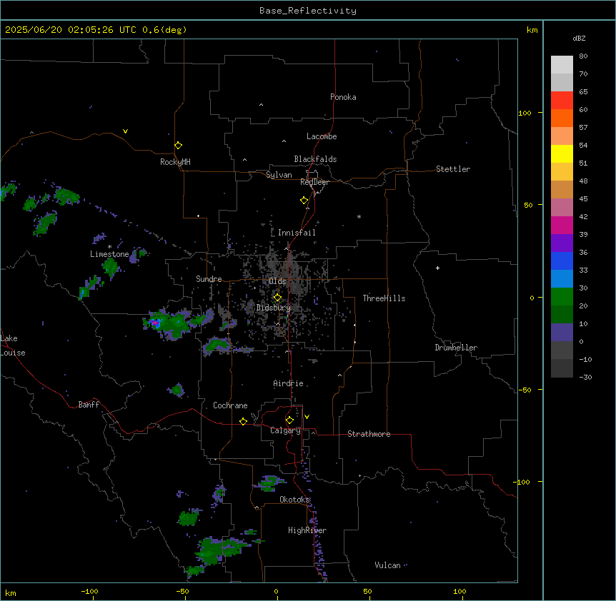The height and width of the screenshot is (601, 616).
Task: Click the dBZ legend heading
Action: (x=579, y=38)
